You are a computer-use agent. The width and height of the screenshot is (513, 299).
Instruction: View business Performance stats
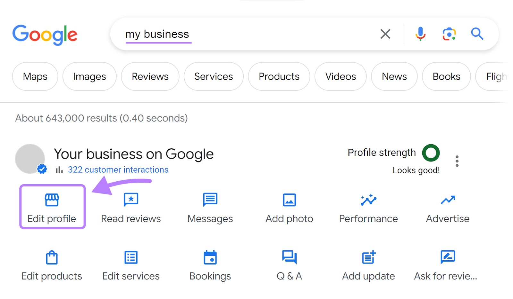coord(368,207)
